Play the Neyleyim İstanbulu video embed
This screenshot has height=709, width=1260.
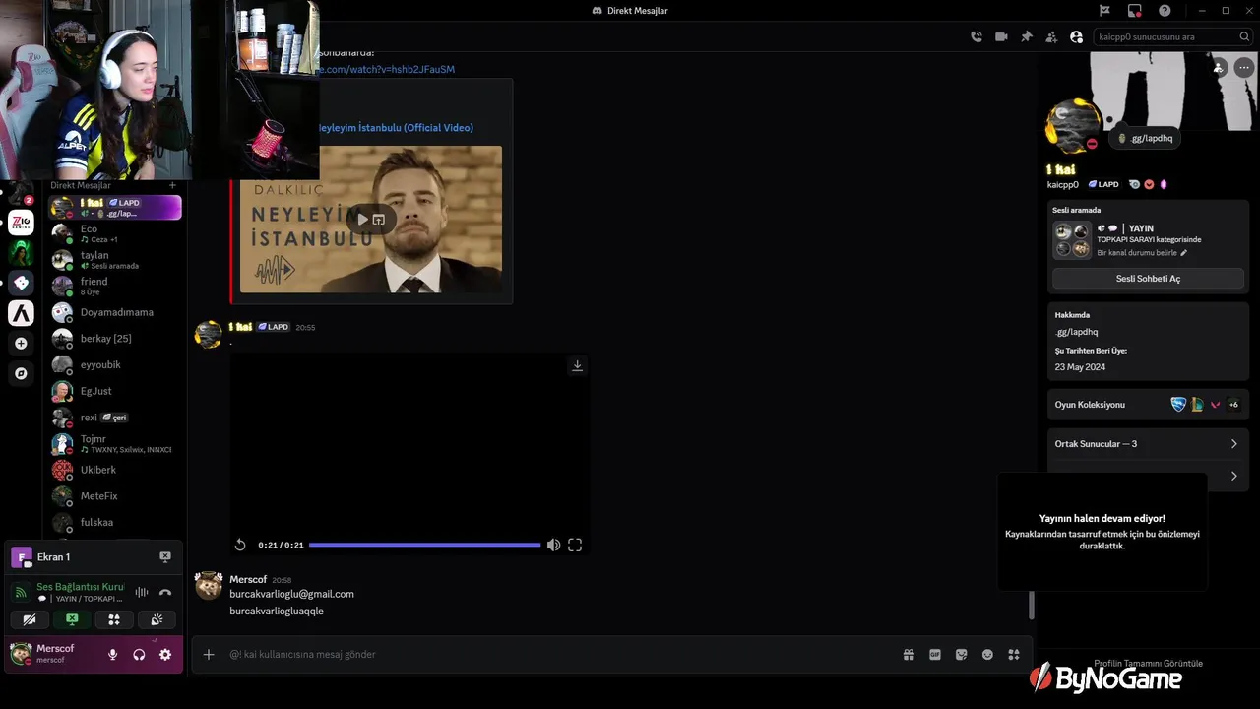(362, 220)
